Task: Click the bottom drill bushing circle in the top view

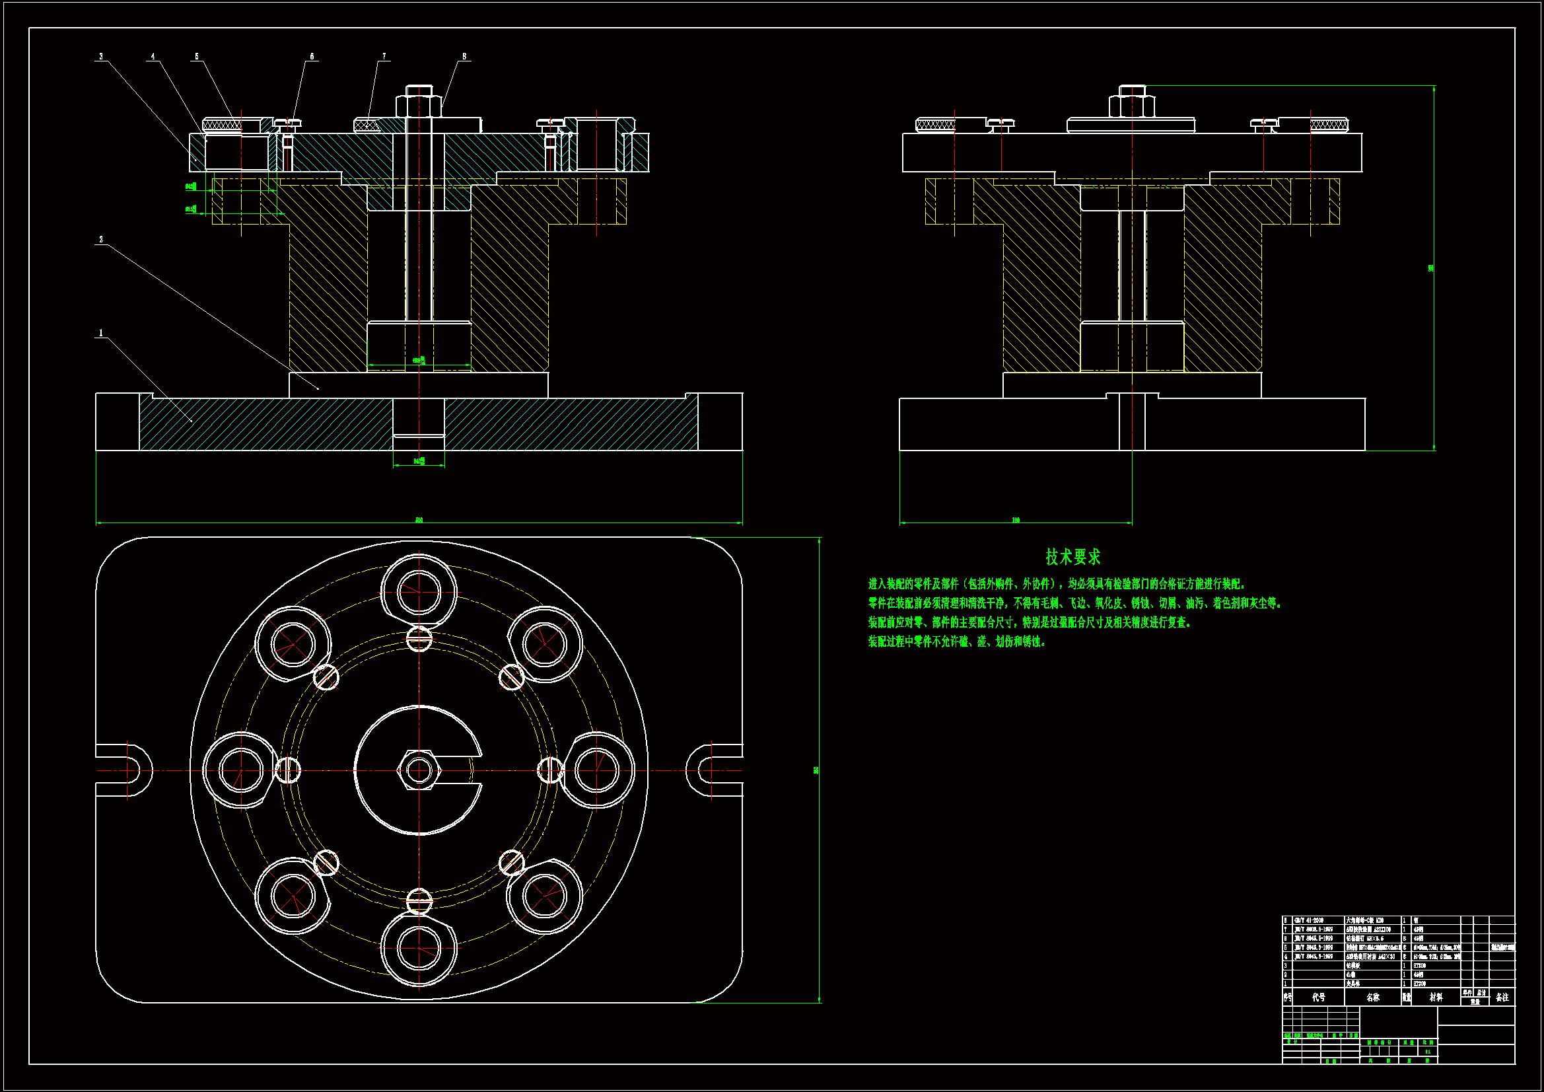Action: (419, 949)
